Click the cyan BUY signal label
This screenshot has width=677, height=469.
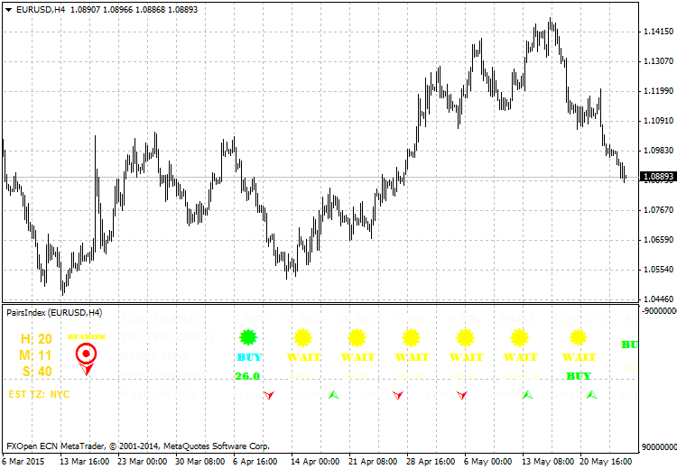pyautogui.click(x=248, y=357)
